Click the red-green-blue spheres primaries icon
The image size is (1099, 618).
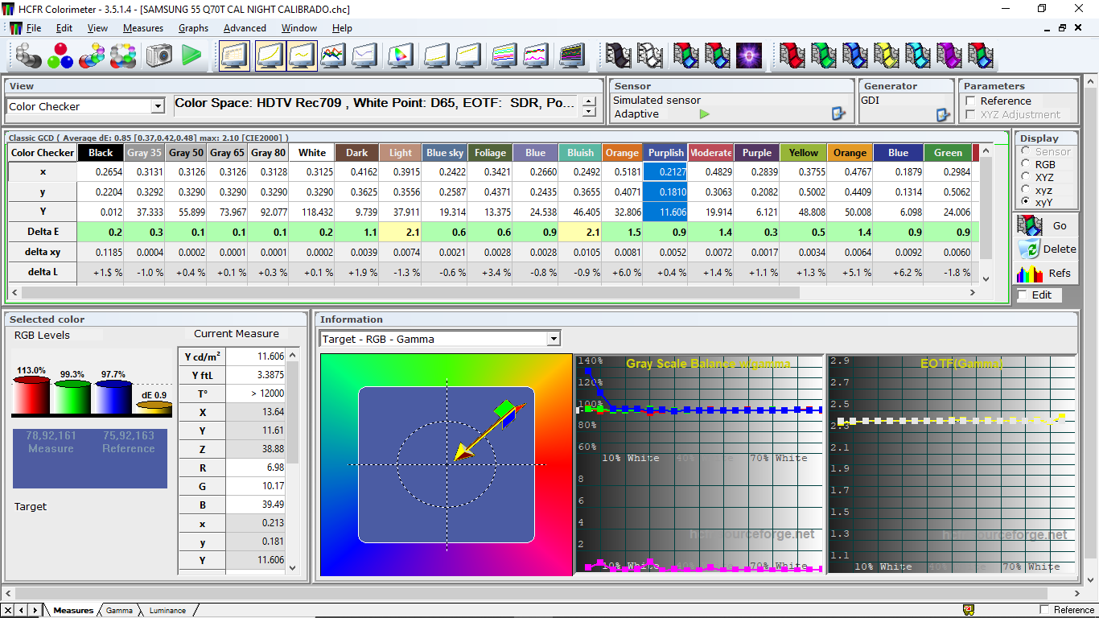(60, 56)
